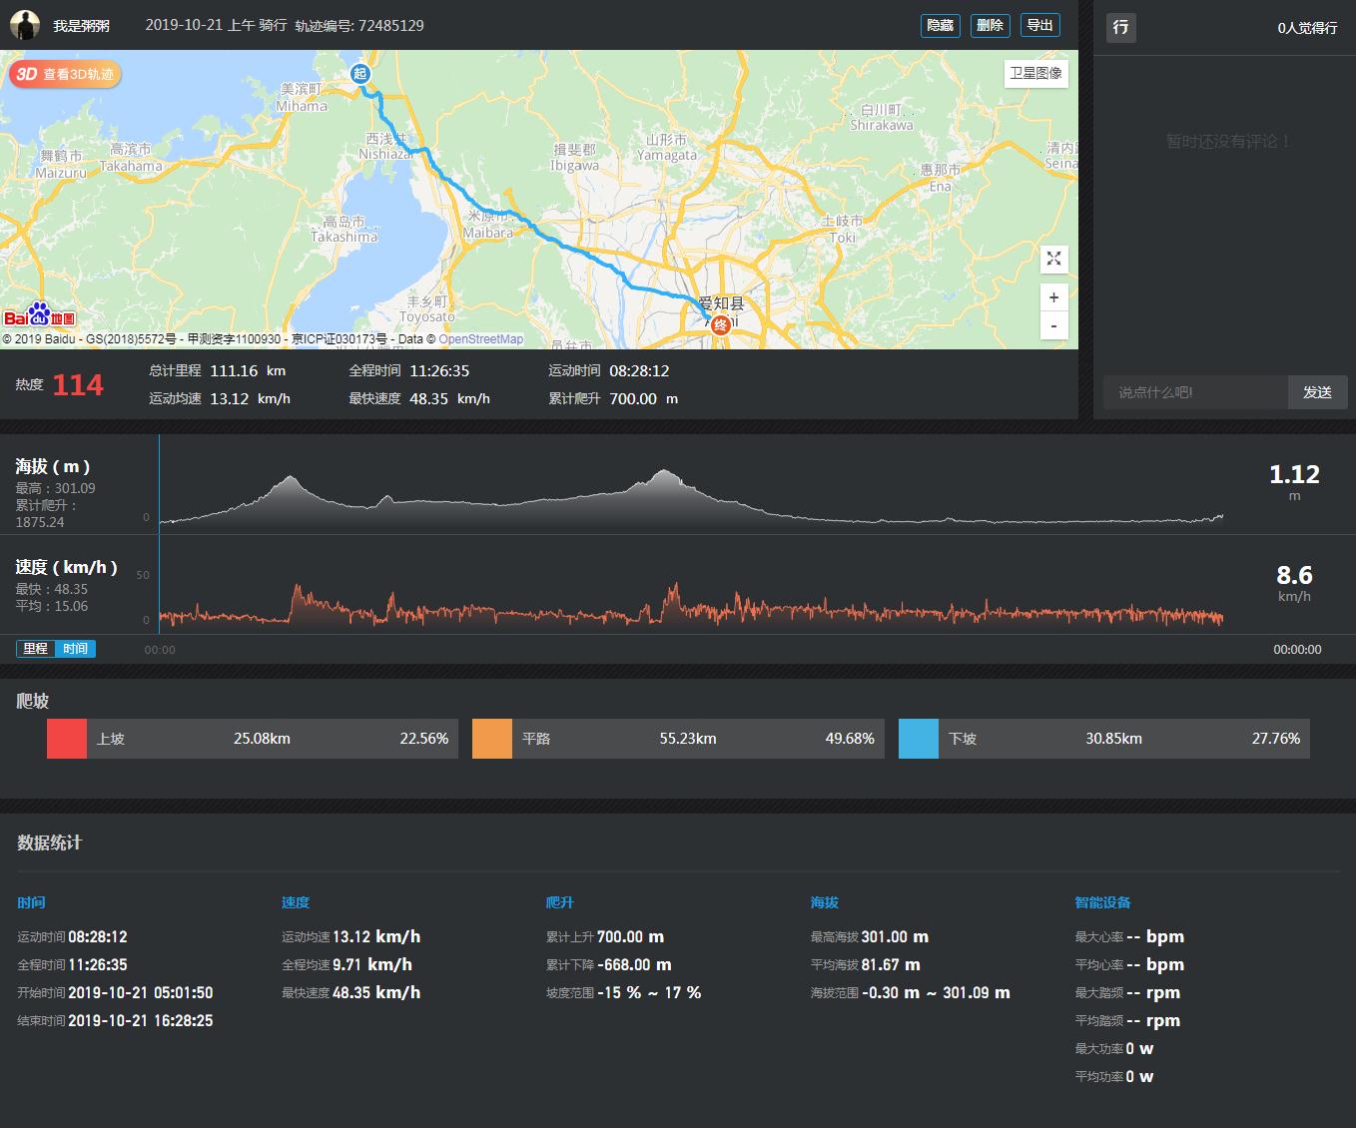
Task: Click the orange end marker on the map
Action: (x=720, y=323)
